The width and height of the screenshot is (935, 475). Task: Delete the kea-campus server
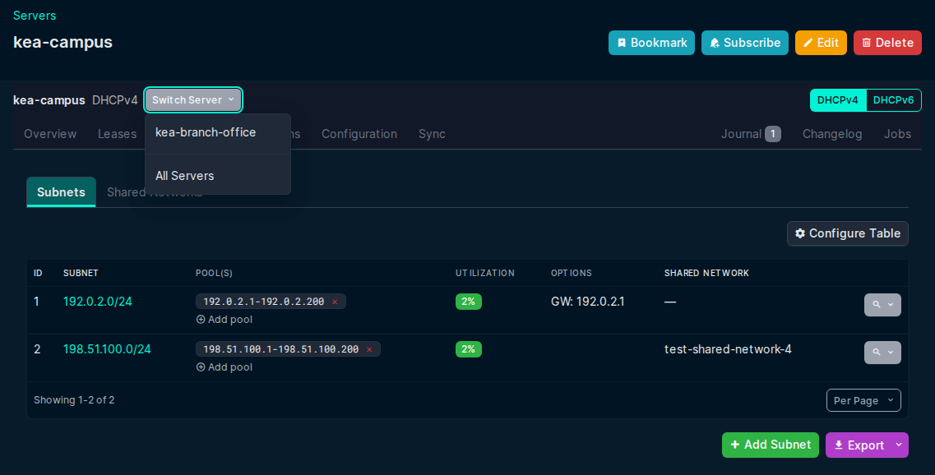(x=887, y=43)
